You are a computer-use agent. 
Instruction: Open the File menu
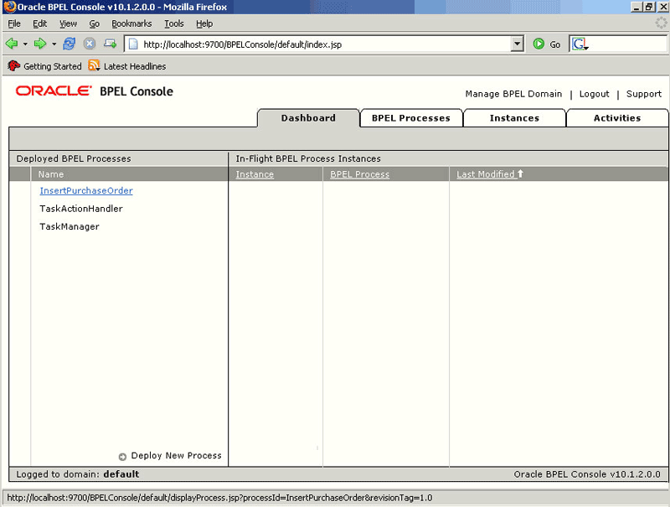(14, 23)
